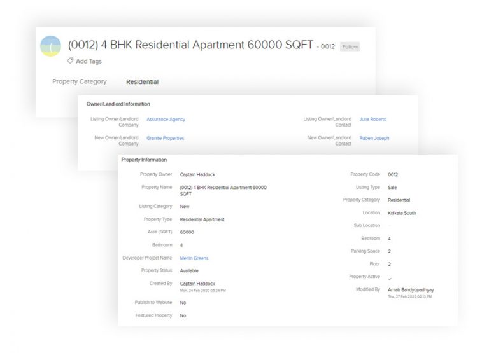Image resolution: width=489 pixels, height=353 pixels.
Task: Click the empty Sub Location field
Action: (x=390, y=226)
